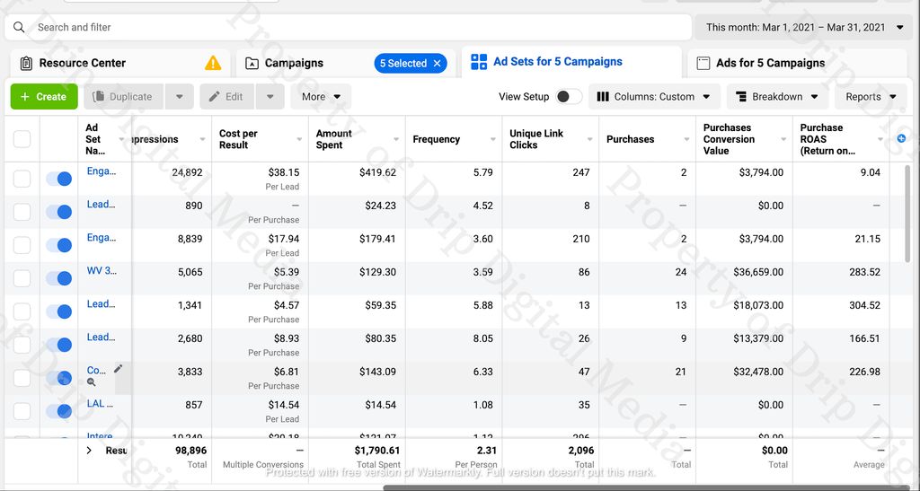Viewport: 920px width, 491px height.
Task: Open the WV 3... ad set link
Action: click(x=102, y=271)
